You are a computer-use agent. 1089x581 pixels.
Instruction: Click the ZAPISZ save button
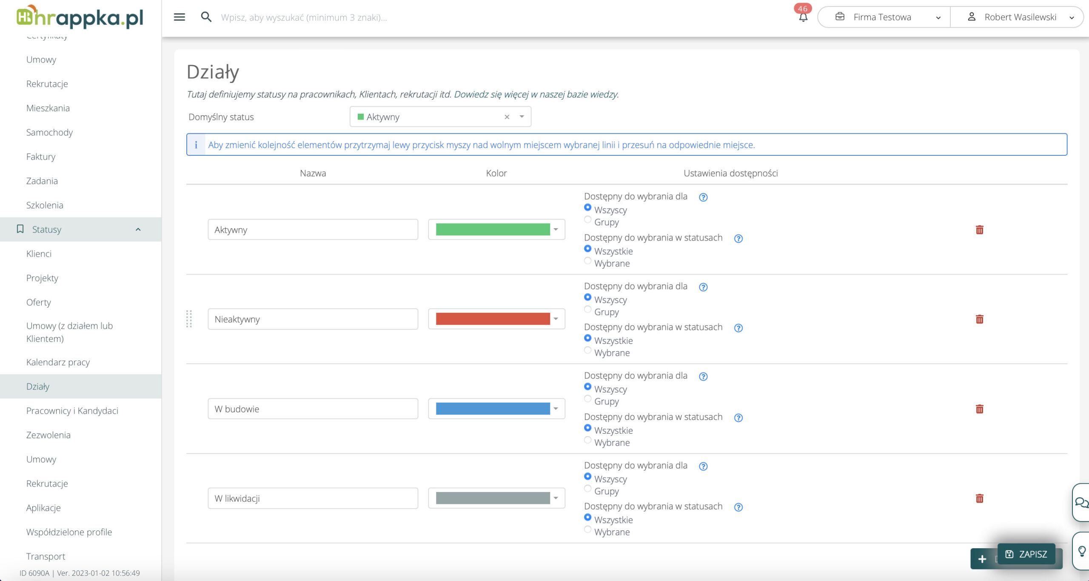click(1026, 554)
